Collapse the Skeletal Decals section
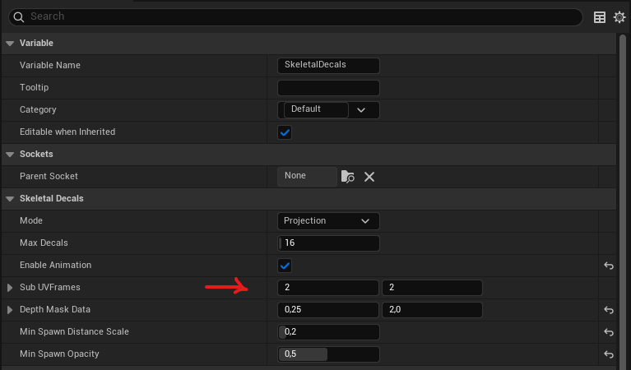Viewport: 631px width, 370px height. coord(10,199)
